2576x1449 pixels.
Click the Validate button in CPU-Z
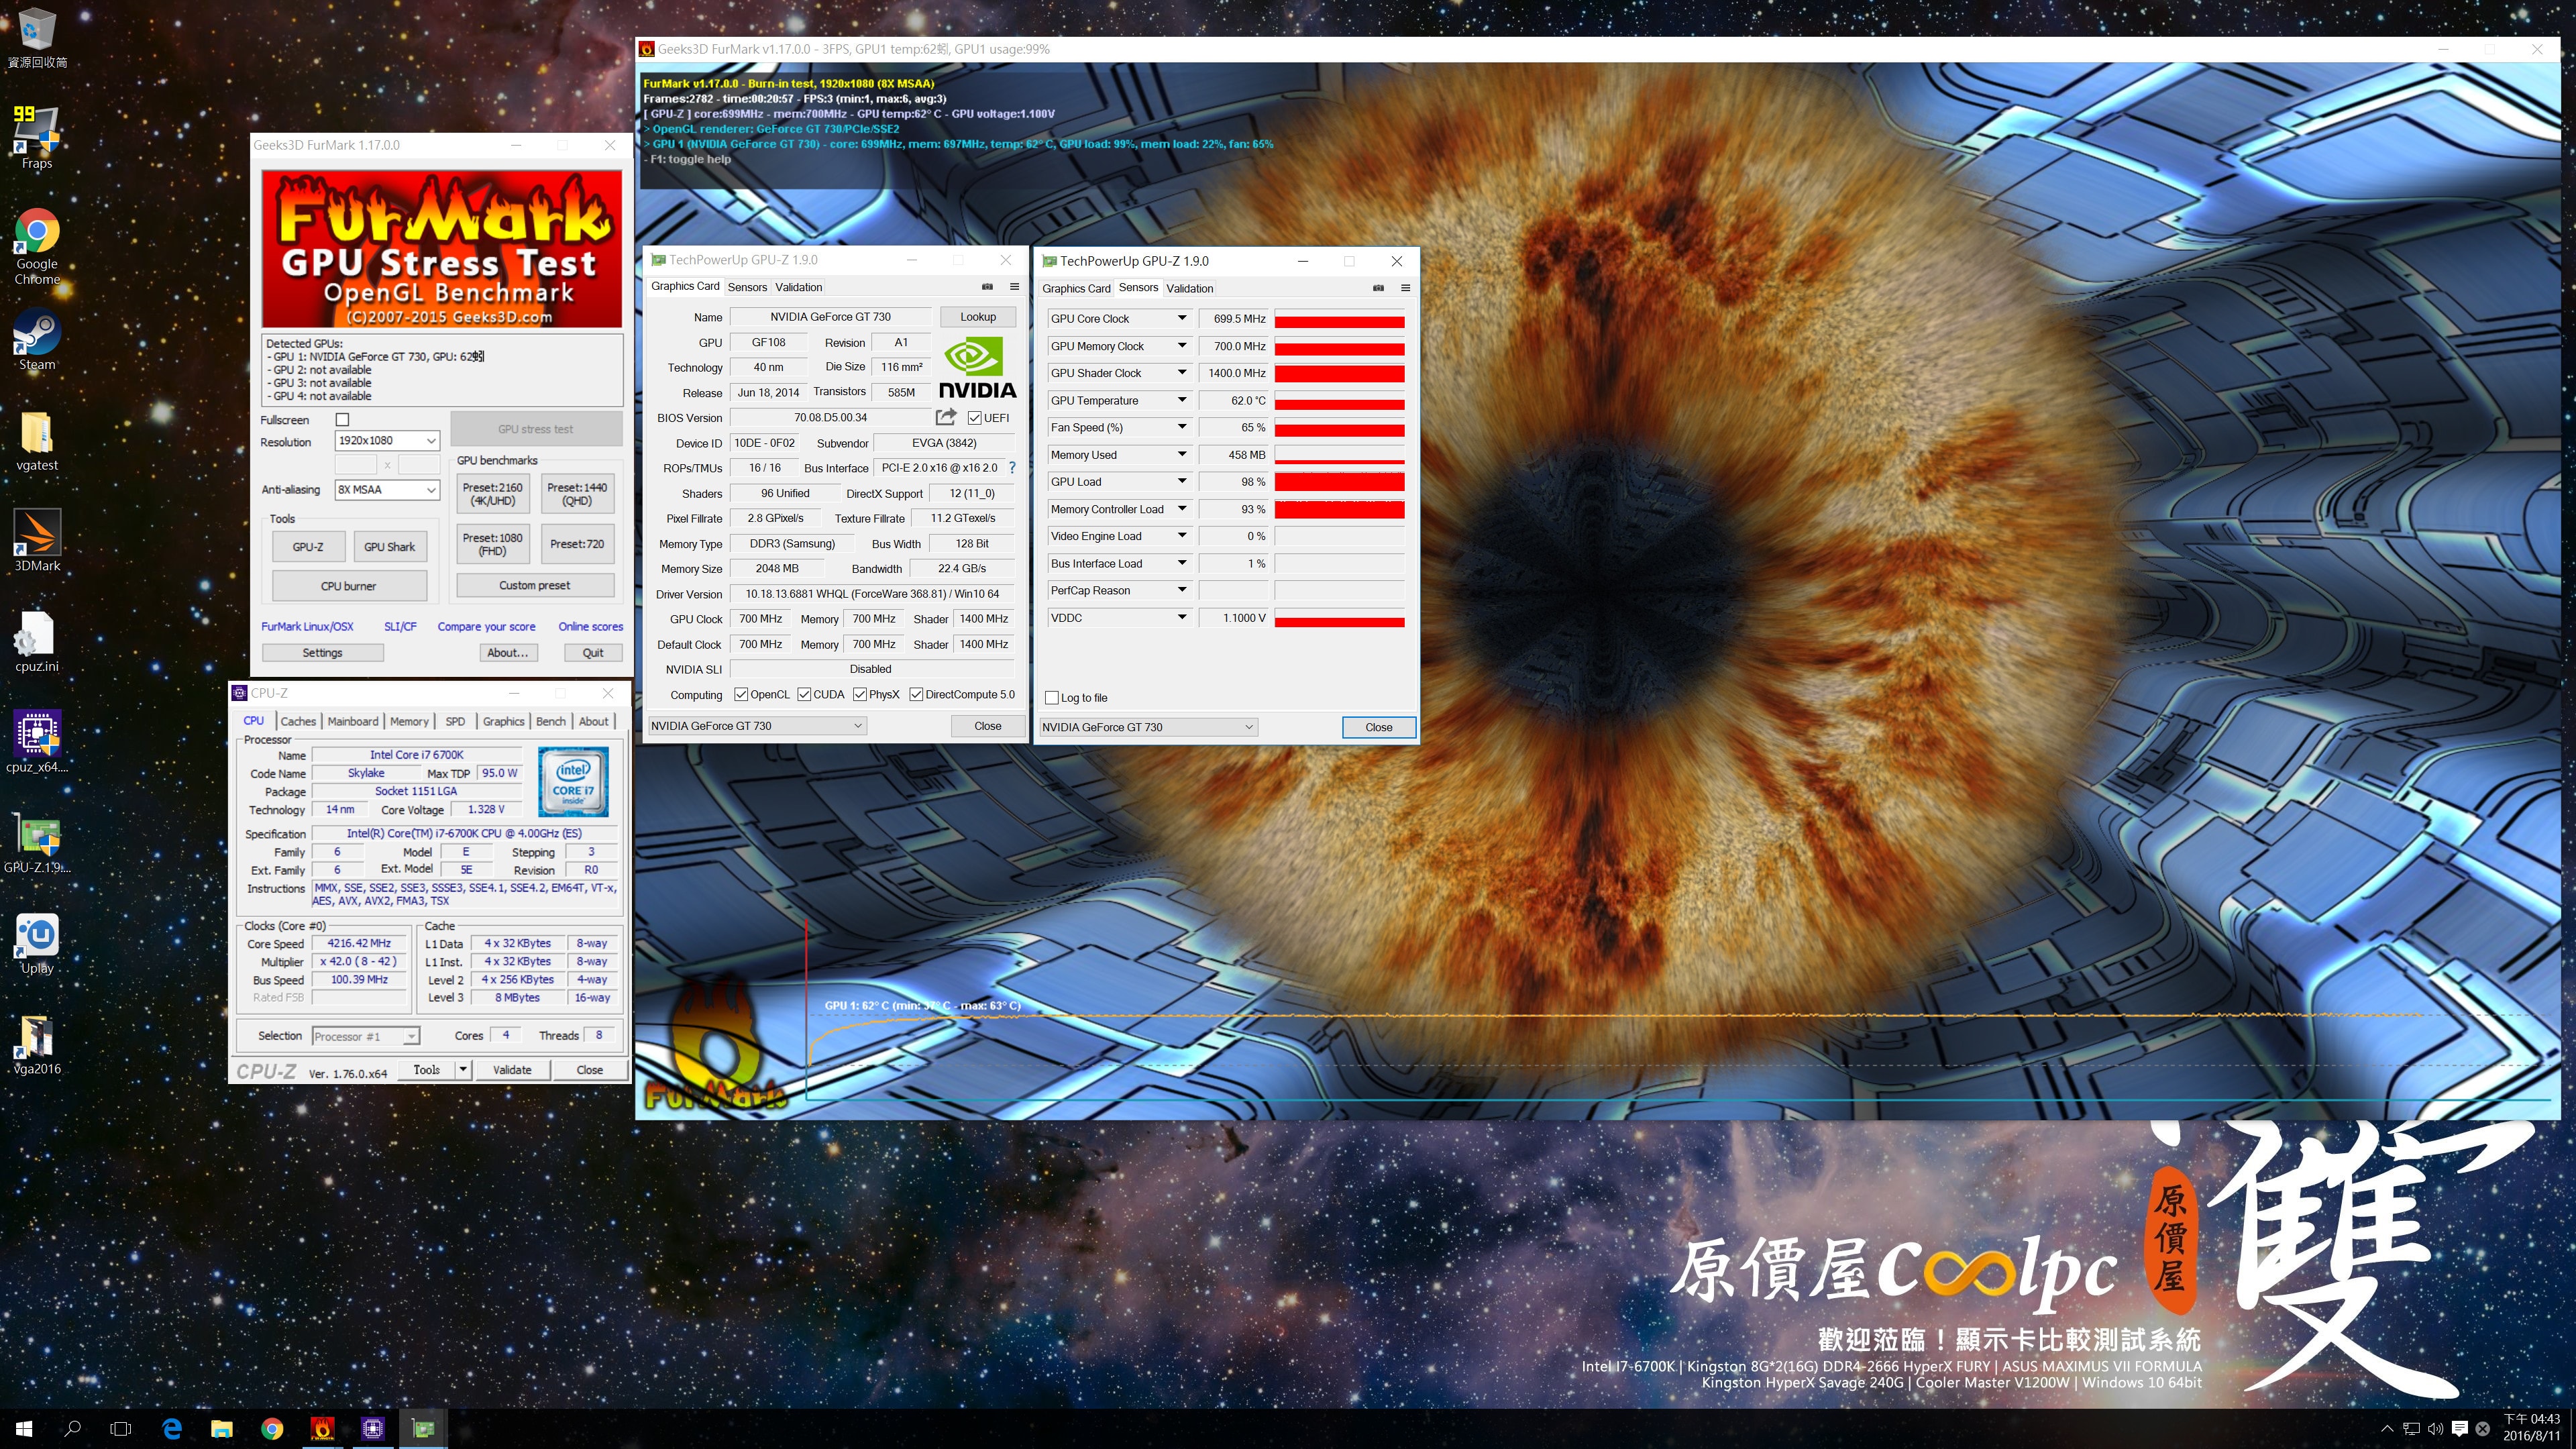click(512, 1069)
